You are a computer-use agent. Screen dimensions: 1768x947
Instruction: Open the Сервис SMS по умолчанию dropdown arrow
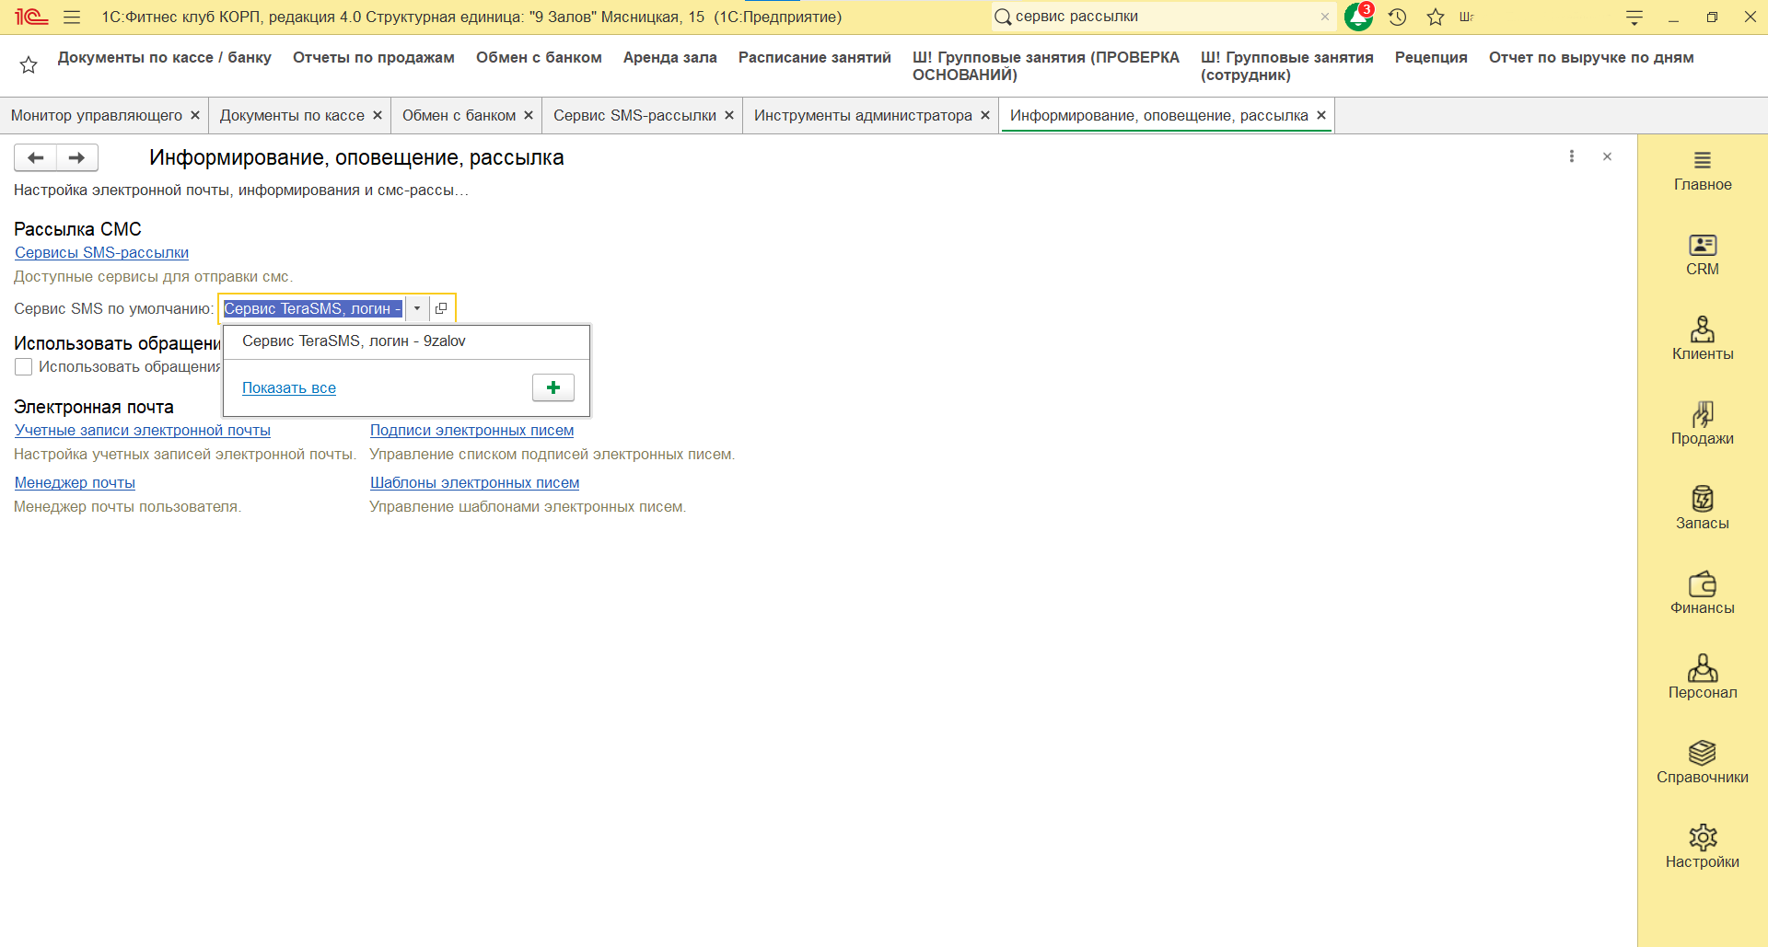pyautogui.click(x=417, y=308)
